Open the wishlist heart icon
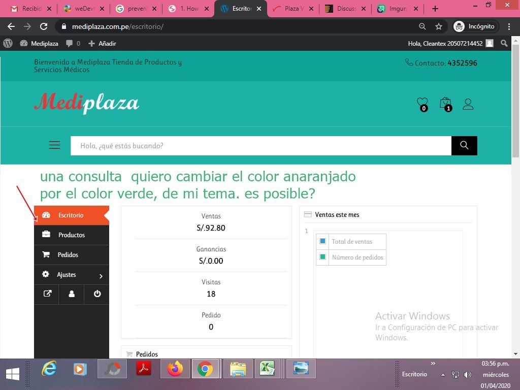The image size is (520, 390). pyautogui.click(x=422, y=104)
